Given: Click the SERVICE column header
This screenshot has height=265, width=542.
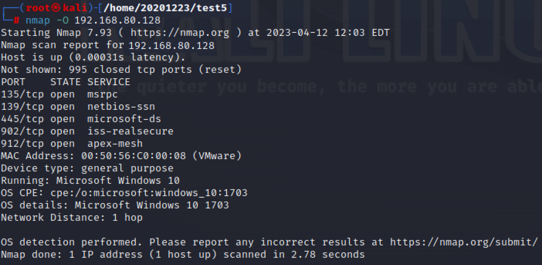Looking at the screenshot, I should [x=108, y=82].
